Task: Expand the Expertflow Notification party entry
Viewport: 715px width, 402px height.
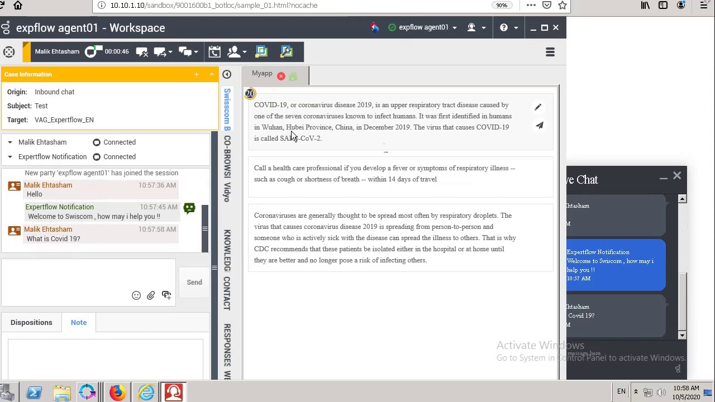Action: (10, 157)
